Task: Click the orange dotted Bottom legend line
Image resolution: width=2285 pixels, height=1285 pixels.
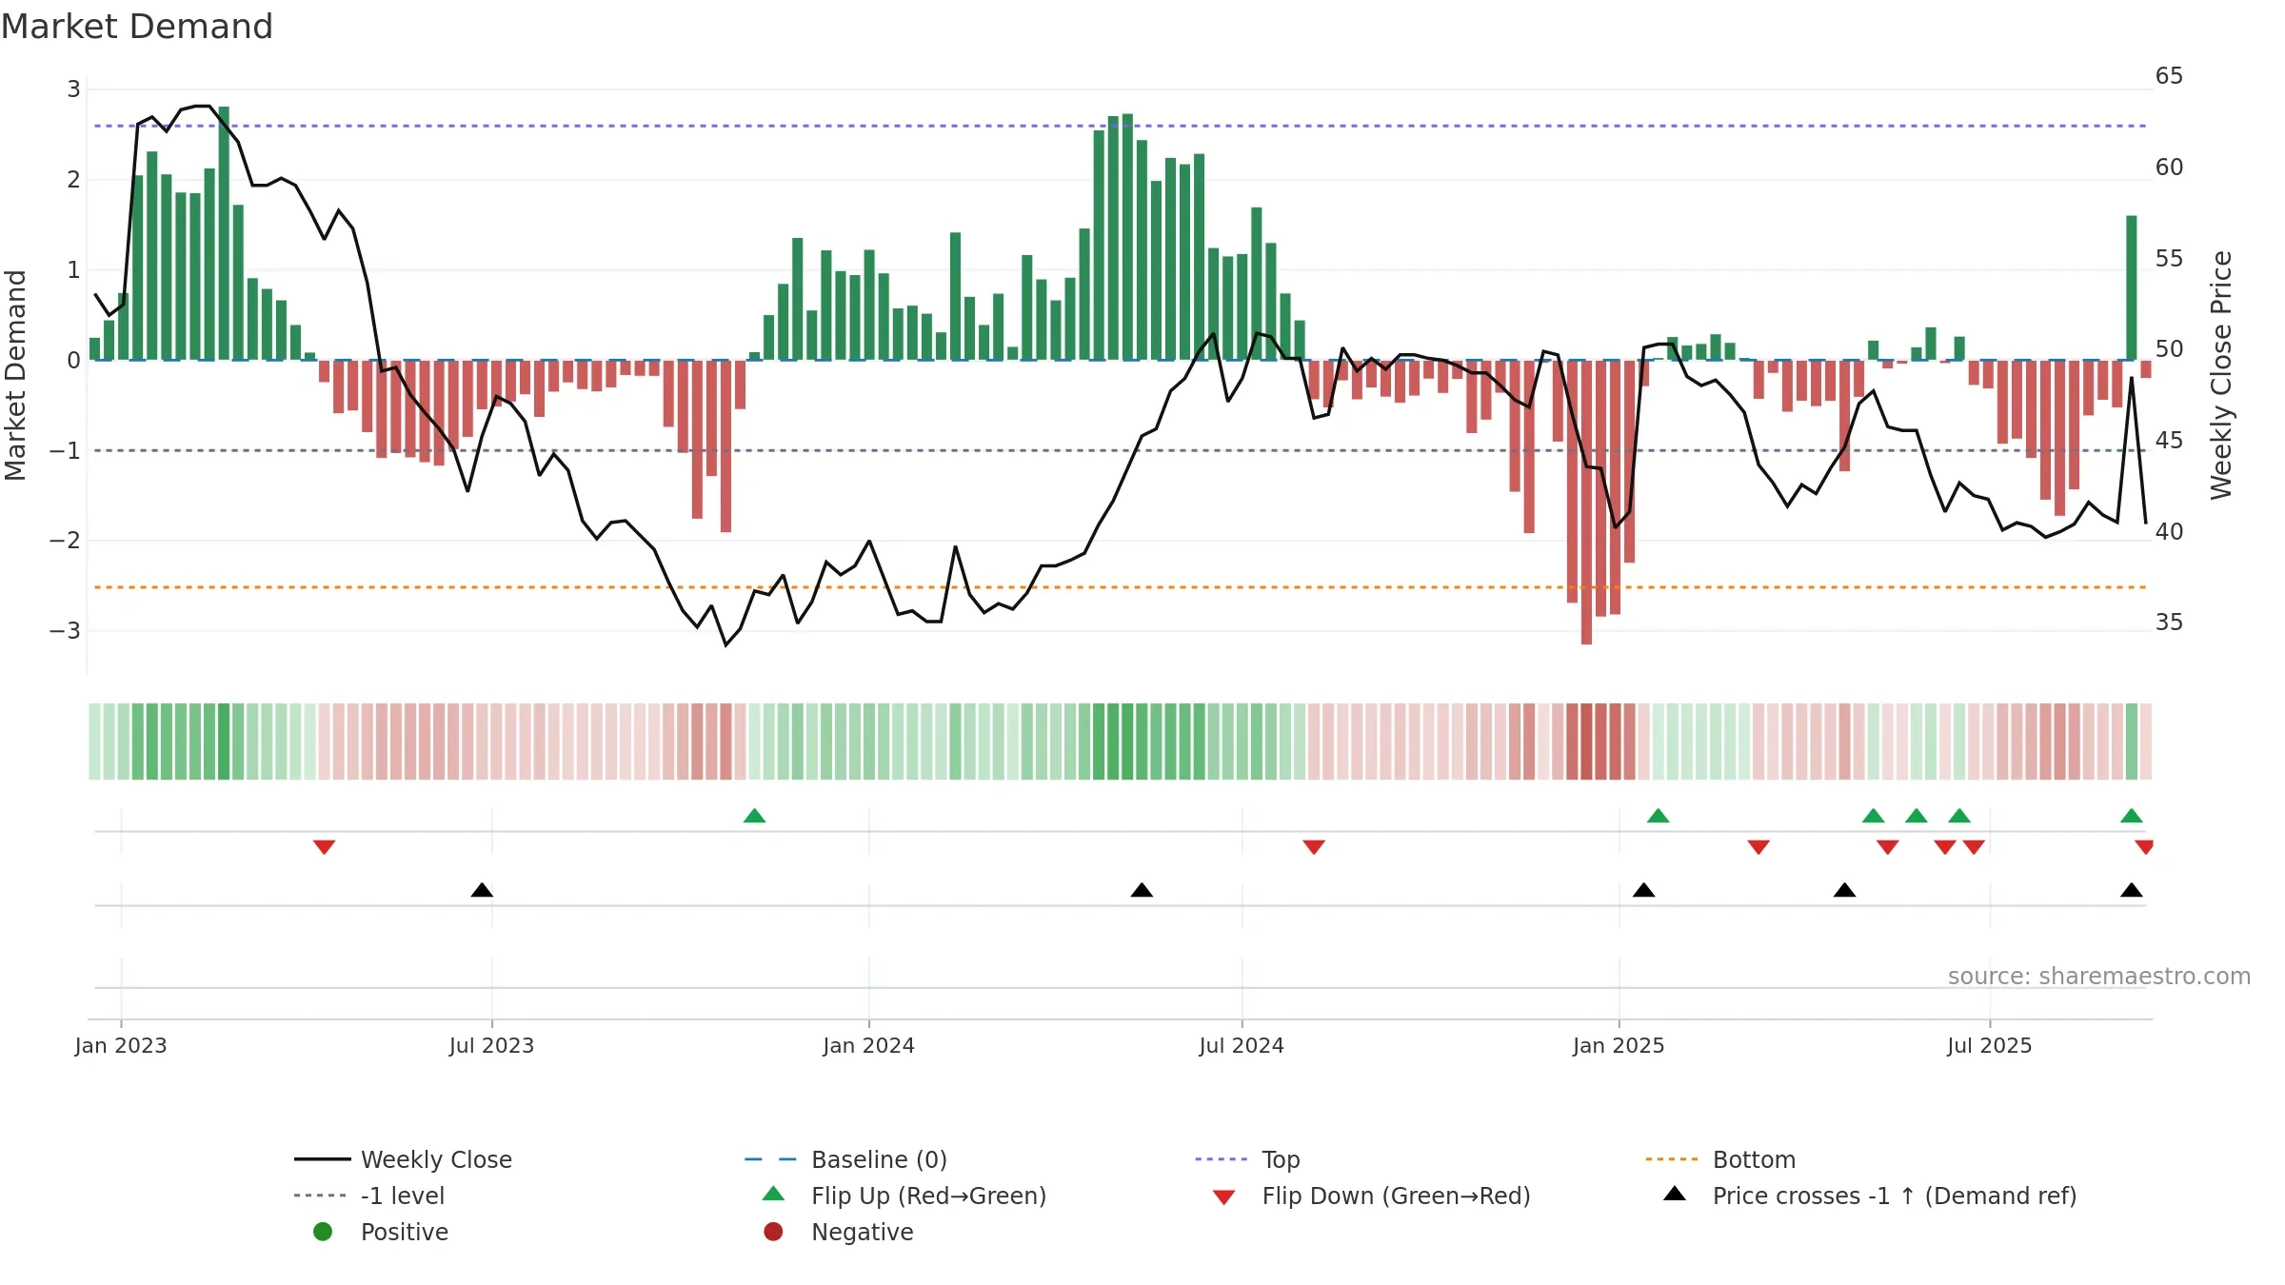Action: (x=1672, y=1159)
